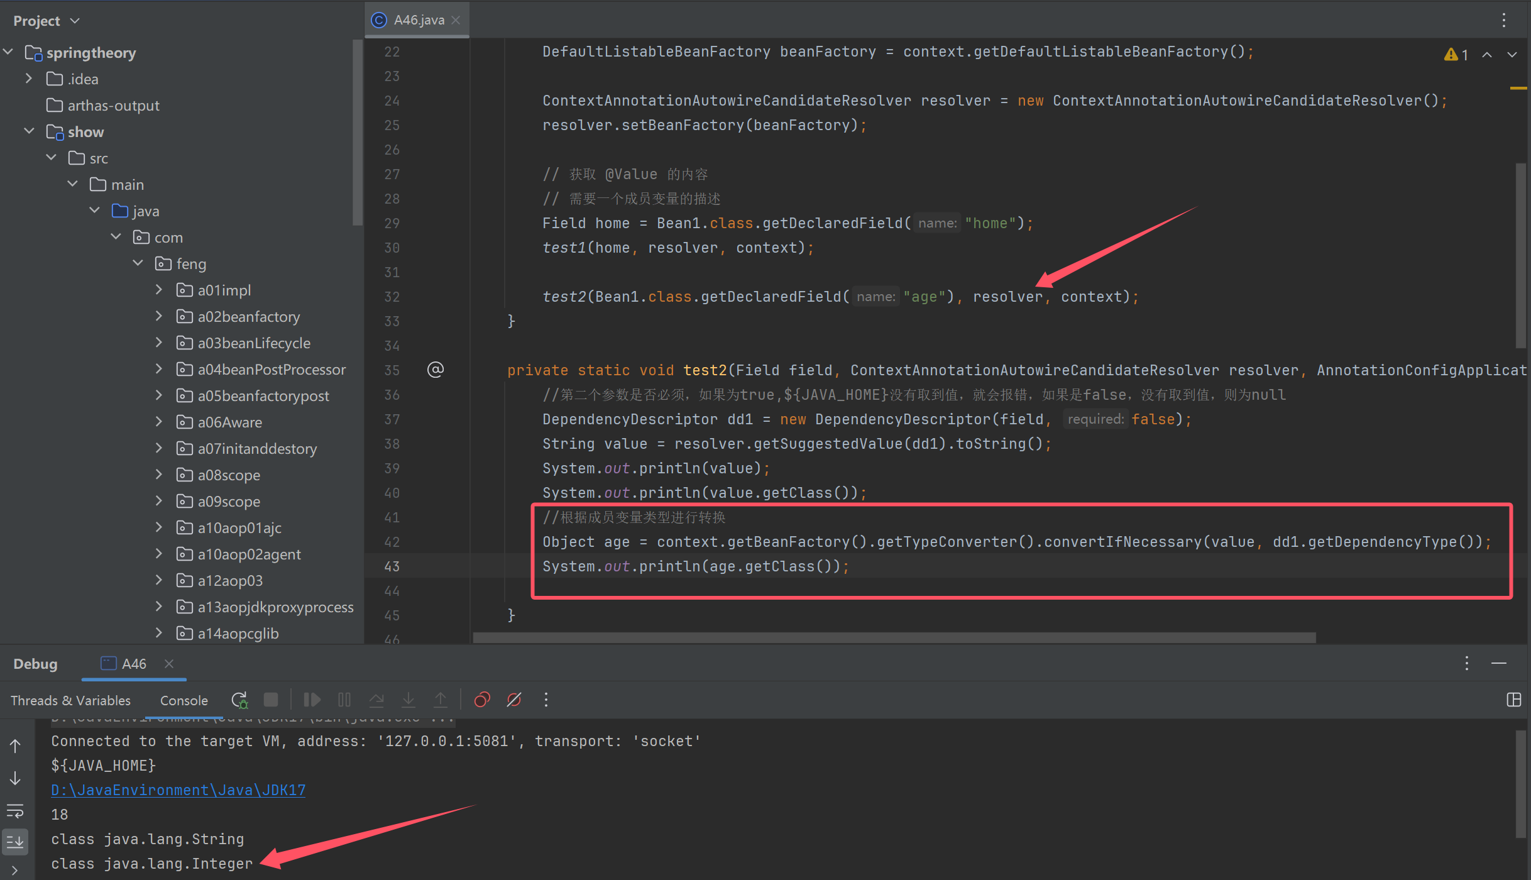Screen dimensions: 1531x880
Task: Click the project tree vertical scrollbar
Action: 358,132
